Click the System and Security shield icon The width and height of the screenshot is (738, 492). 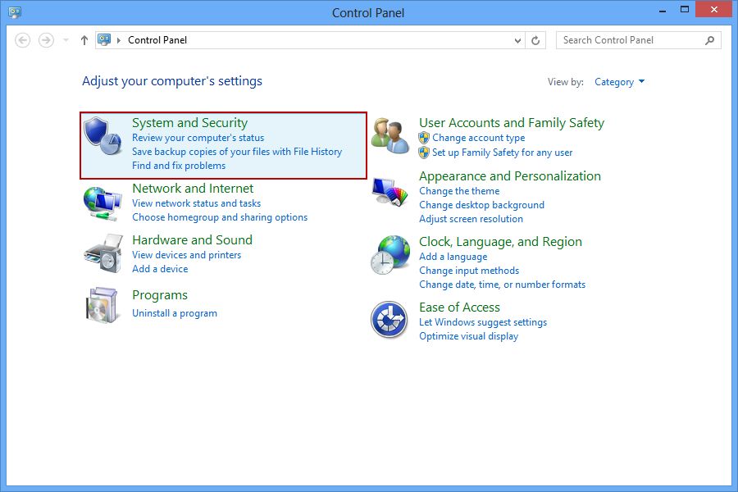point(102,136)
